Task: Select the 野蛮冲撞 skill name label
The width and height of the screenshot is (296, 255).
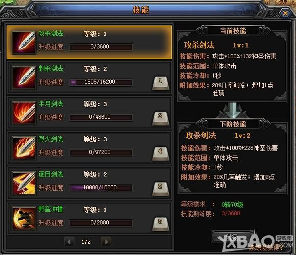Action: (x=51, y=210)
